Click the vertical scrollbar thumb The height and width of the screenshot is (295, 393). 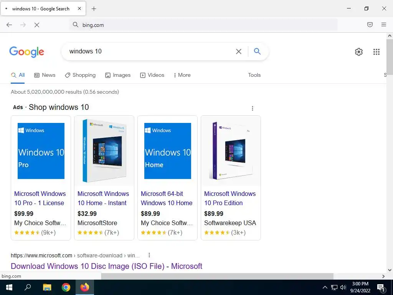pyautogui.click(x=390, y=57)
